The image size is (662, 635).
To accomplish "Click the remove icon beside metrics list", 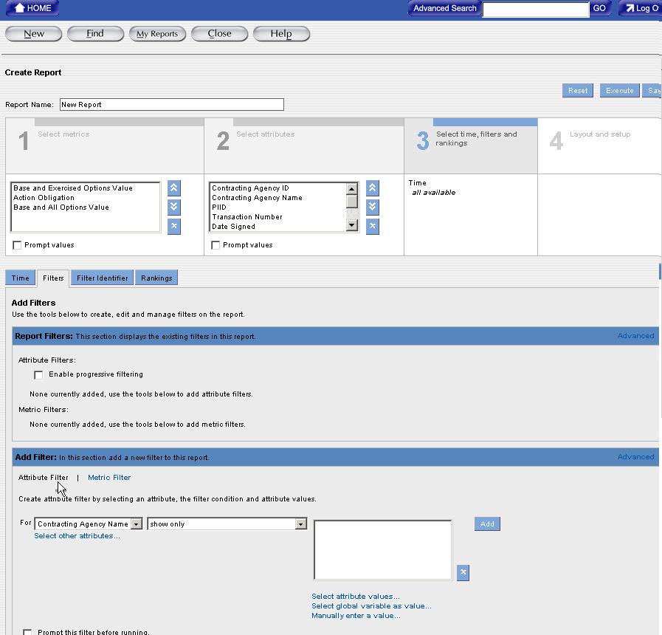I will click(173, 226).
